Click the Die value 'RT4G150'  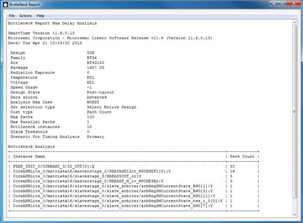95,63
